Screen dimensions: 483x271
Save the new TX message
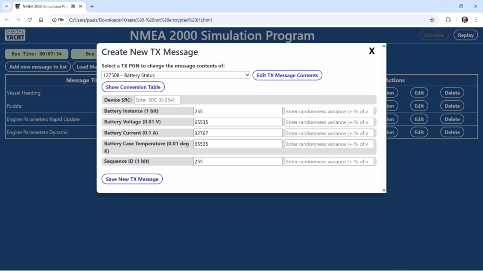coord(132,179)
